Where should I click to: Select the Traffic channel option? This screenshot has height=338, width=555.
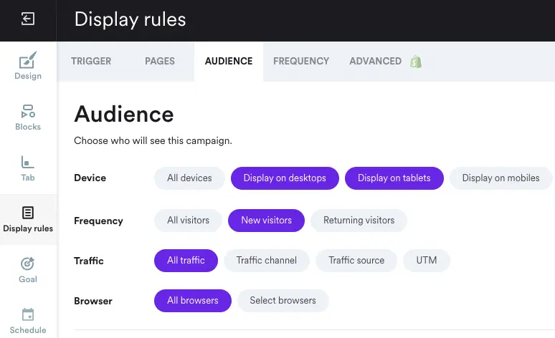267,261
